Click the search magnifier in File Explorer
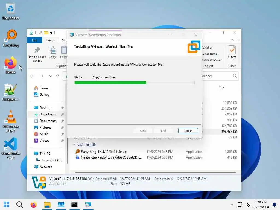This screenshot has width=280, height=210. pos(235,76)
